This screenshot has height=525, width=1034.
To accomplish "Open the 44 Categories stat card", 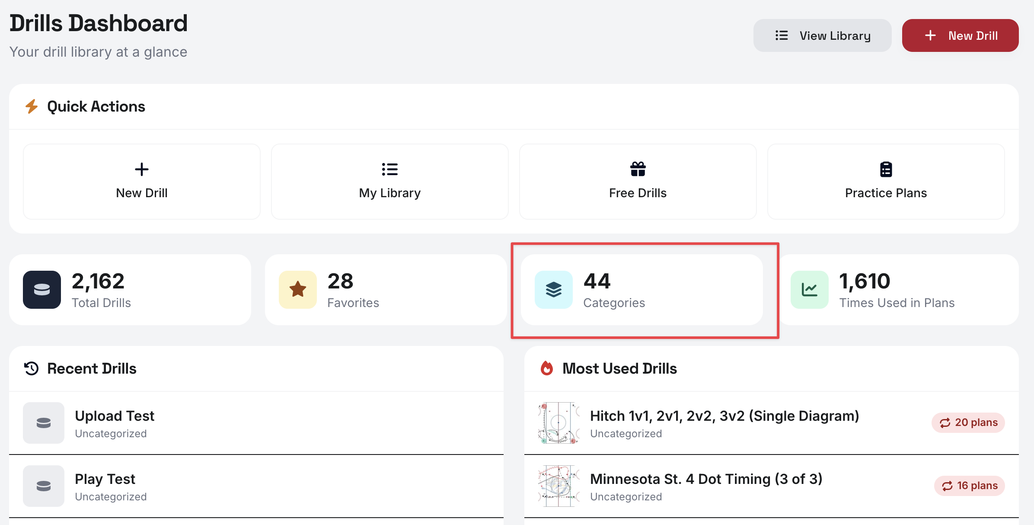I will [642, 290].
